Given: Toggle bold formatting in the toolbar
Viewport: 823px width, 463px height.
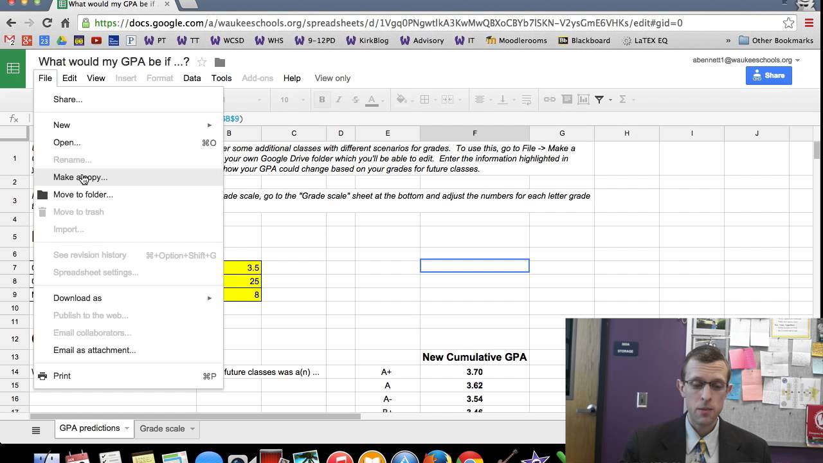Looking at the screenshot, I should coord(322,100).
